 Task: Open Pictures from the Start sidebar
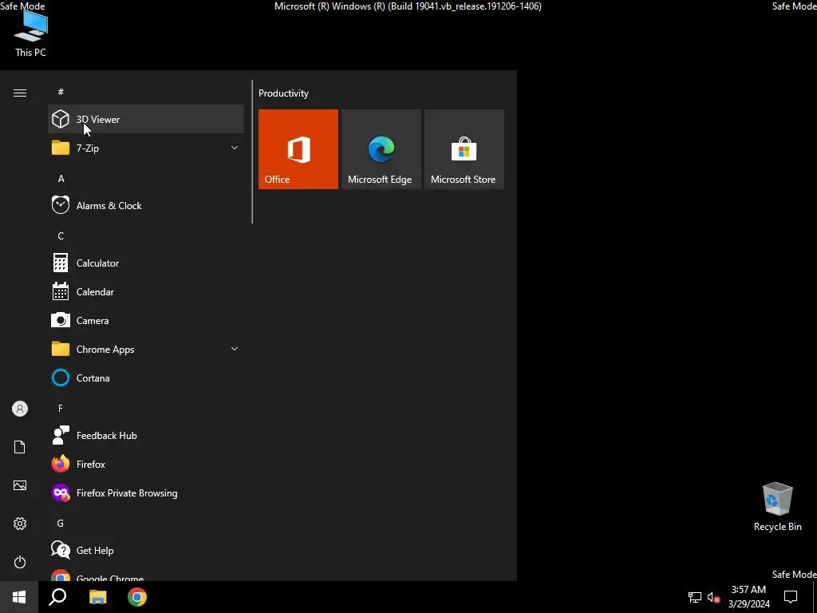(20, 485)
